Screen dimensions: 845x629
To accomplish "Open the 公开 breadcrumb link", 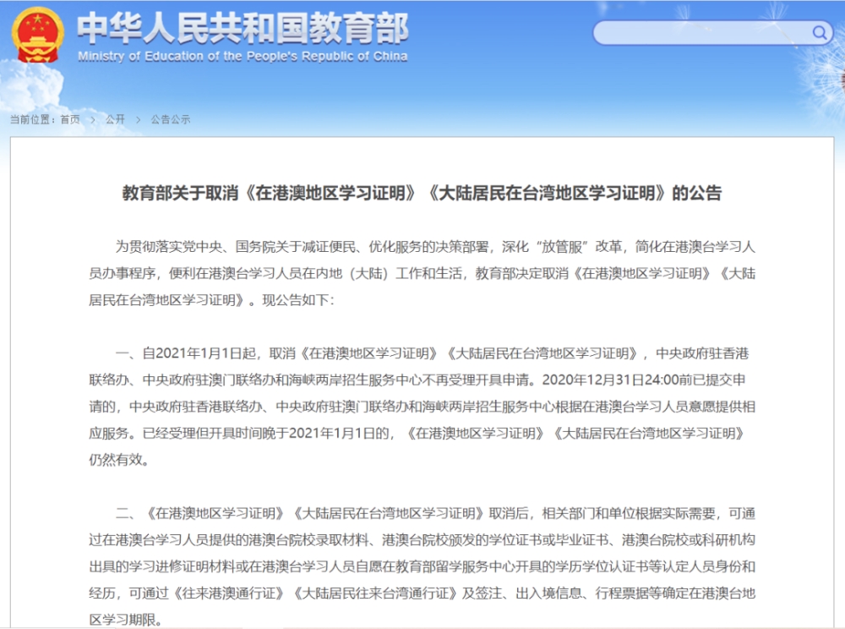I will (x=115, y=120).
